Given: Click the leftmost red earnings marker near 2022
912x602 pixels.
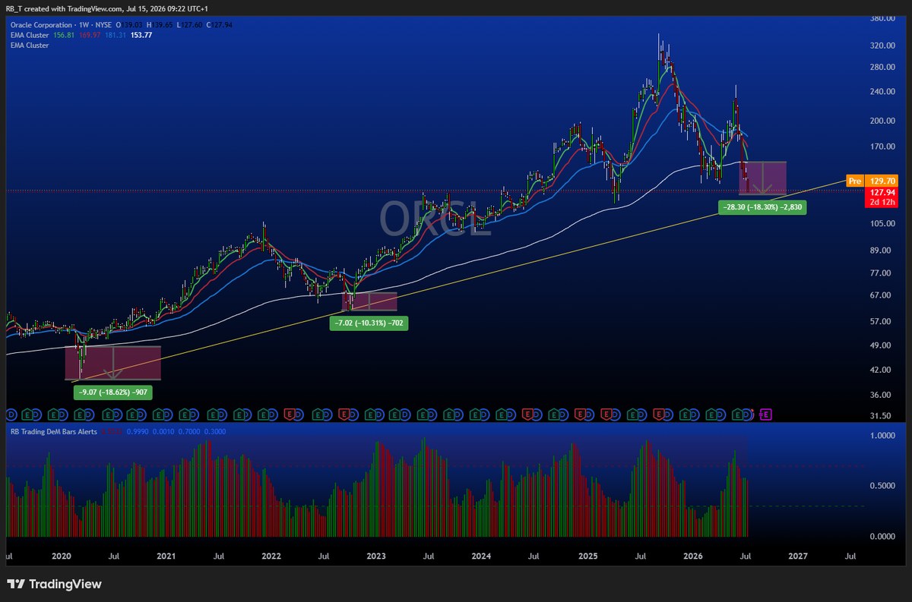Looking at the screenshot, I should pyautogui.click(x=290, y=414).
